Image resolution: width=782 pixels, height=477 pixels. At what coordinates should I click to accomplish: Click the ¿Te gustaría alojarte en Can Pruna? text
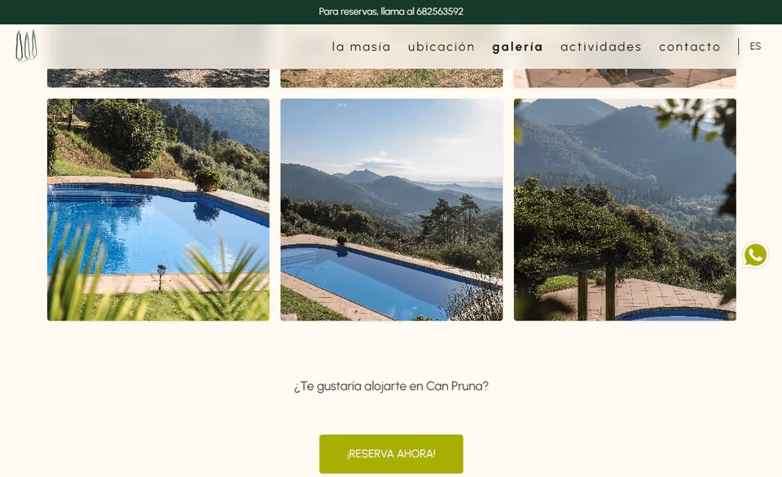pos(391,387)
